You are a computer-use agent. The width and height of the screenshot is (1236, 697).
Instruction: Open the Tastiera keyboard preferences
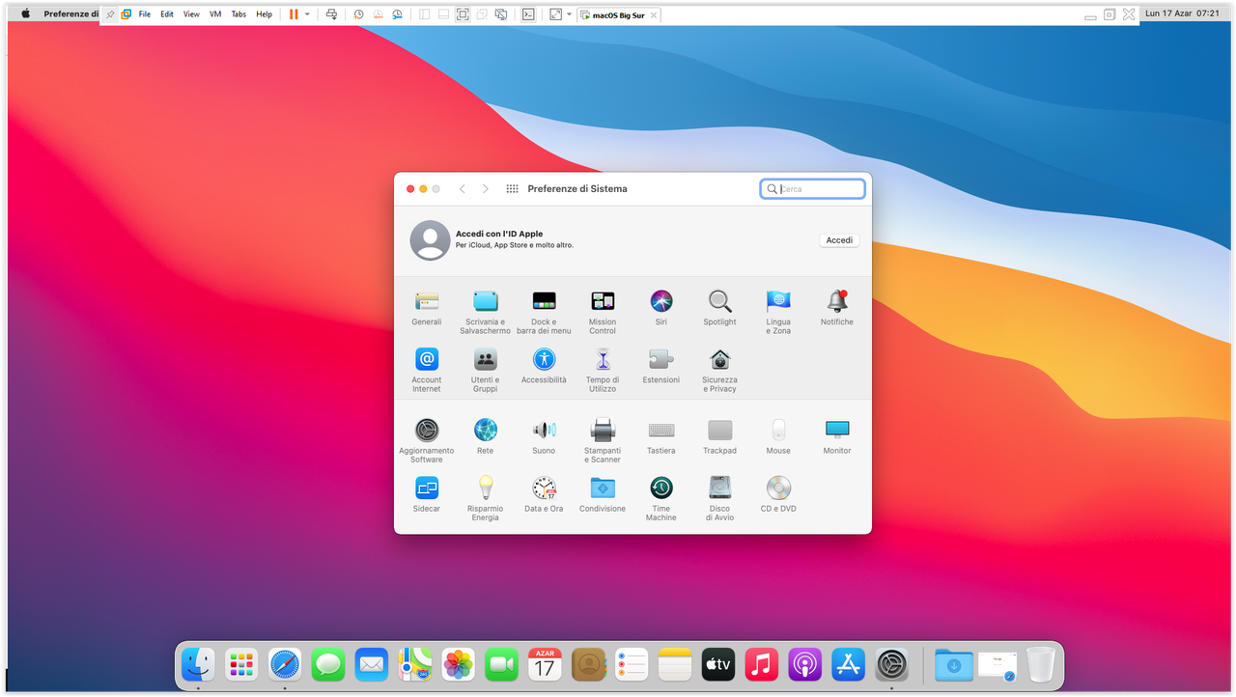tap(661, 436)
